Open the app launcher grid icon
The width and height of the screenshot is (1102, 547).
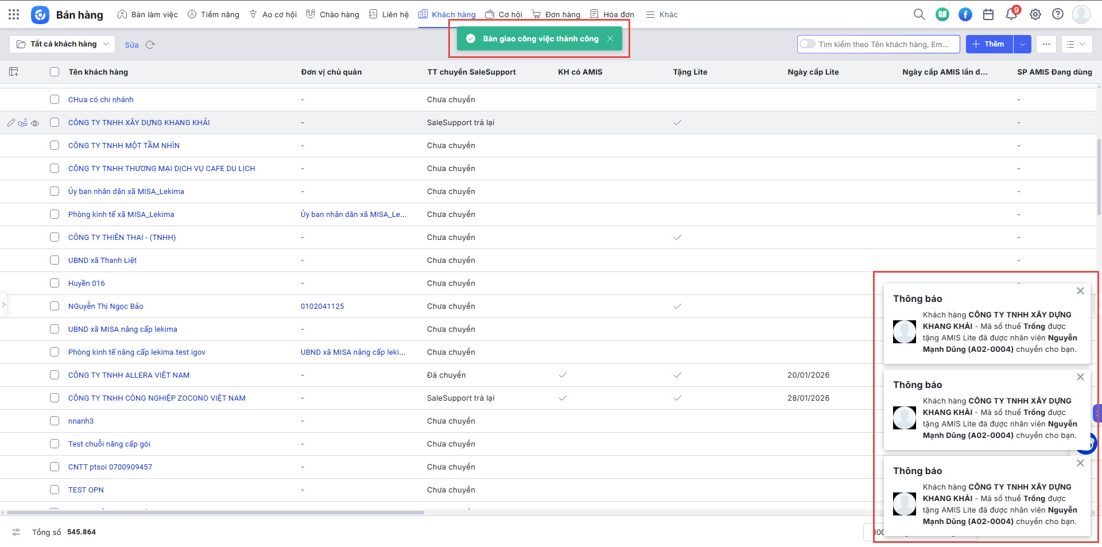tap(14, 14)
